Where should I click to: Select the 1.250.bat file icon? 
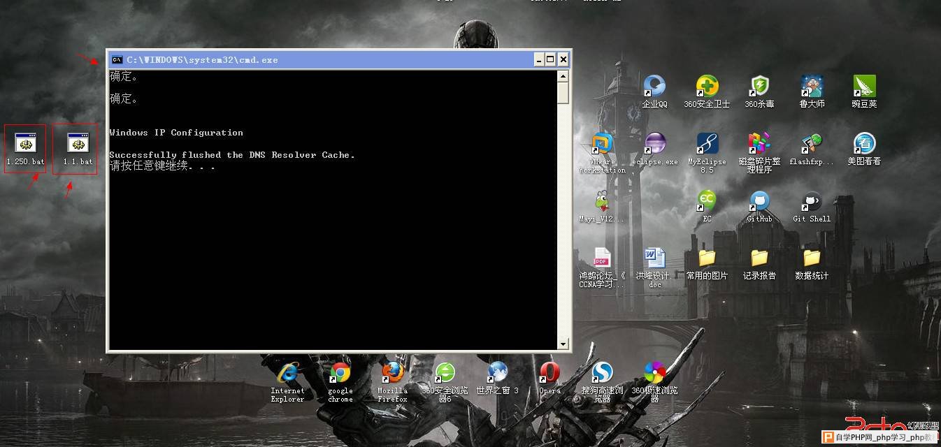[x=25, y=142]
